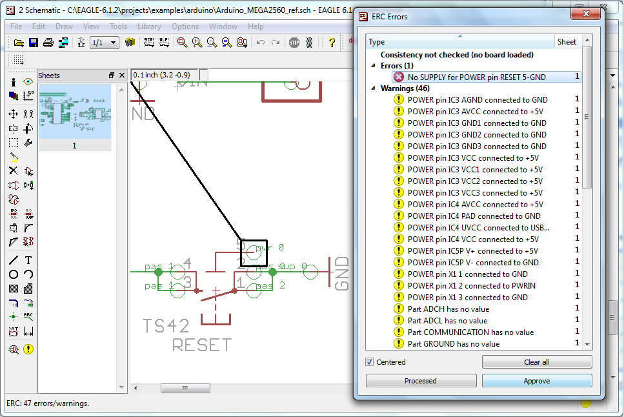Select the Show eye tool
The height and width of the screenshot is (417, 624).
[28, 82]
